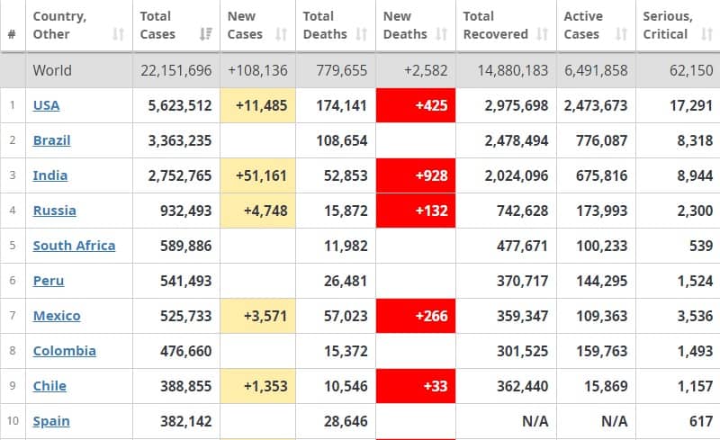
Task: Open the Chile country link
Action: [49, 386]
